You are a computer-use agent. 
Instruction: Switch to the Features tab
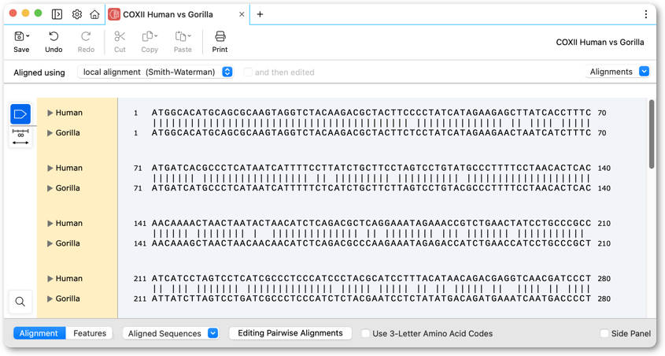point(90,333)
